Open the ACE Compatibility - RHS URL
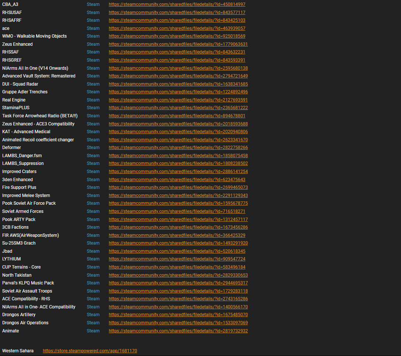 (178, 299)
